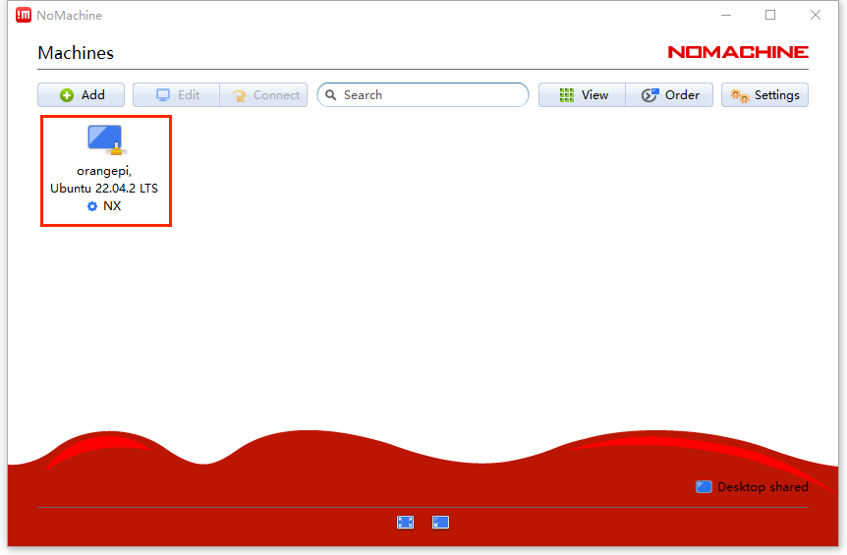Click the NoMachine app icon in title bar
This screenshot has height=555, width=847.
point(24,15)
